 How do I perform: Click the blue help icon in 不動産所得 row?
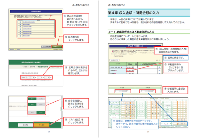(x=160, y=70)
